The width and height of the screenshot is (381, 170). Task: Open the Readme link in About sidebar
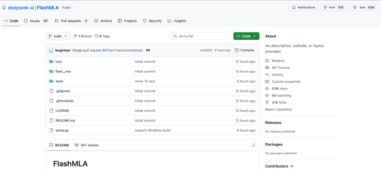click(x=275, y=61)
